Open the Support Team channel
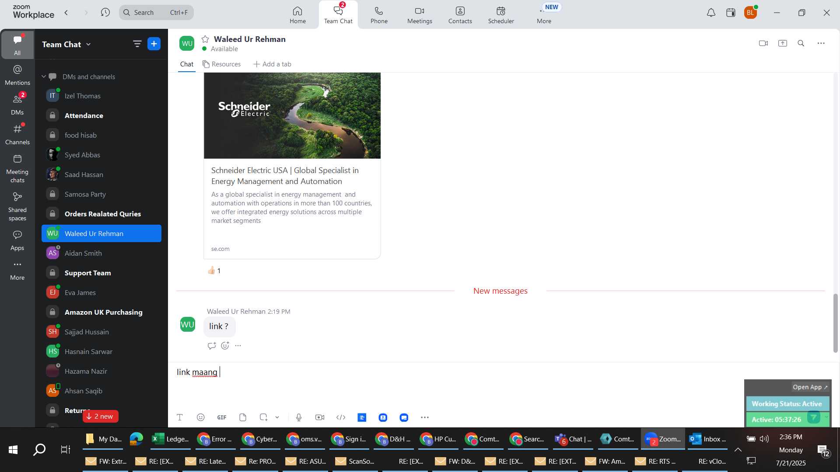This screenshot has width=840, height=472. (x=101, y=273)
